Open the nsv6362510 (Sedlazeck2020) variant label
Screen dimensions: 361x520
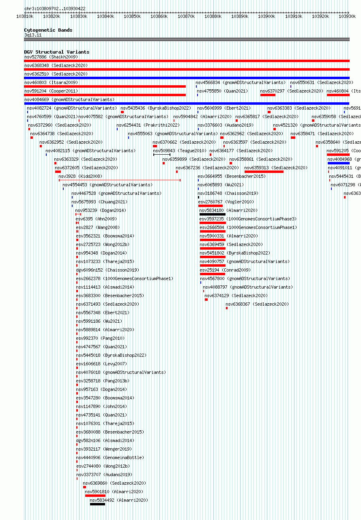point(56,74)
